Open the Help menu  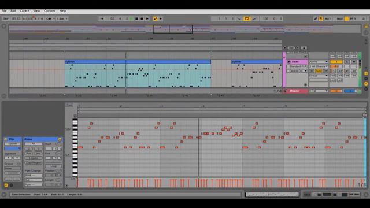(63, 11)
